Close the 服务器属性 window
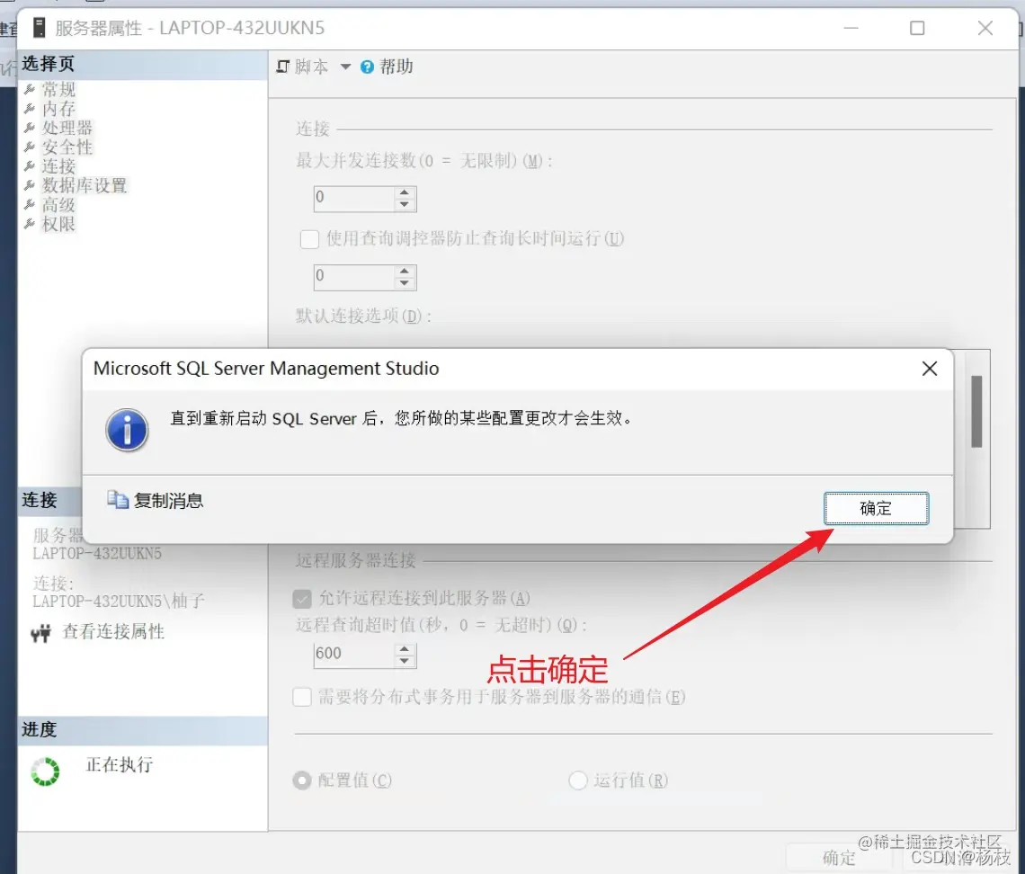The width and height of the screenshot is (1025, 874). click(x=985, y=28)
